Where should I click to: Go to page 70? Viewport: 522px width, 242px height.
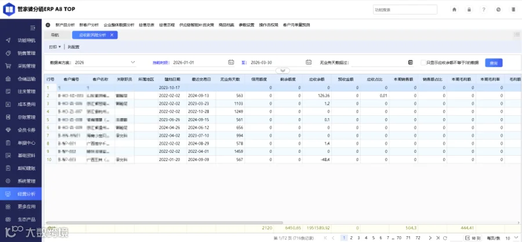pyautogui.click(x=399, y=238)
